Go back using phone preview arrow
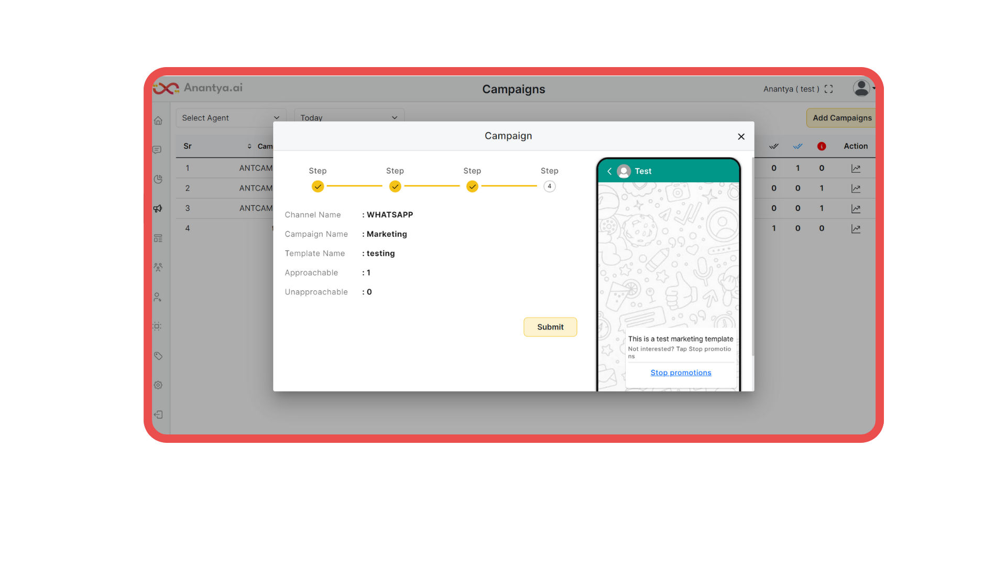The image size is (1006, 566). [609, 171]
